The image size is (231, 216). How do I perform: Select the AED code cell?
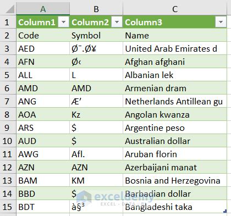pyautogui.click(x=43, y=48)
